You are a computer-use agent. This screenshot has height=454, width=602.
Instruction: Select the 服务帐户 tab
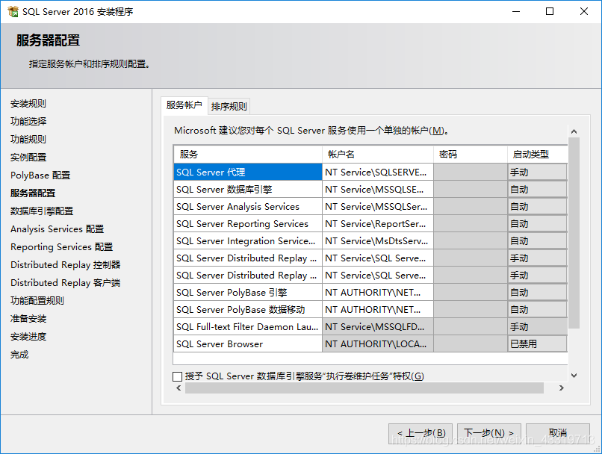[x=184, y=105]
